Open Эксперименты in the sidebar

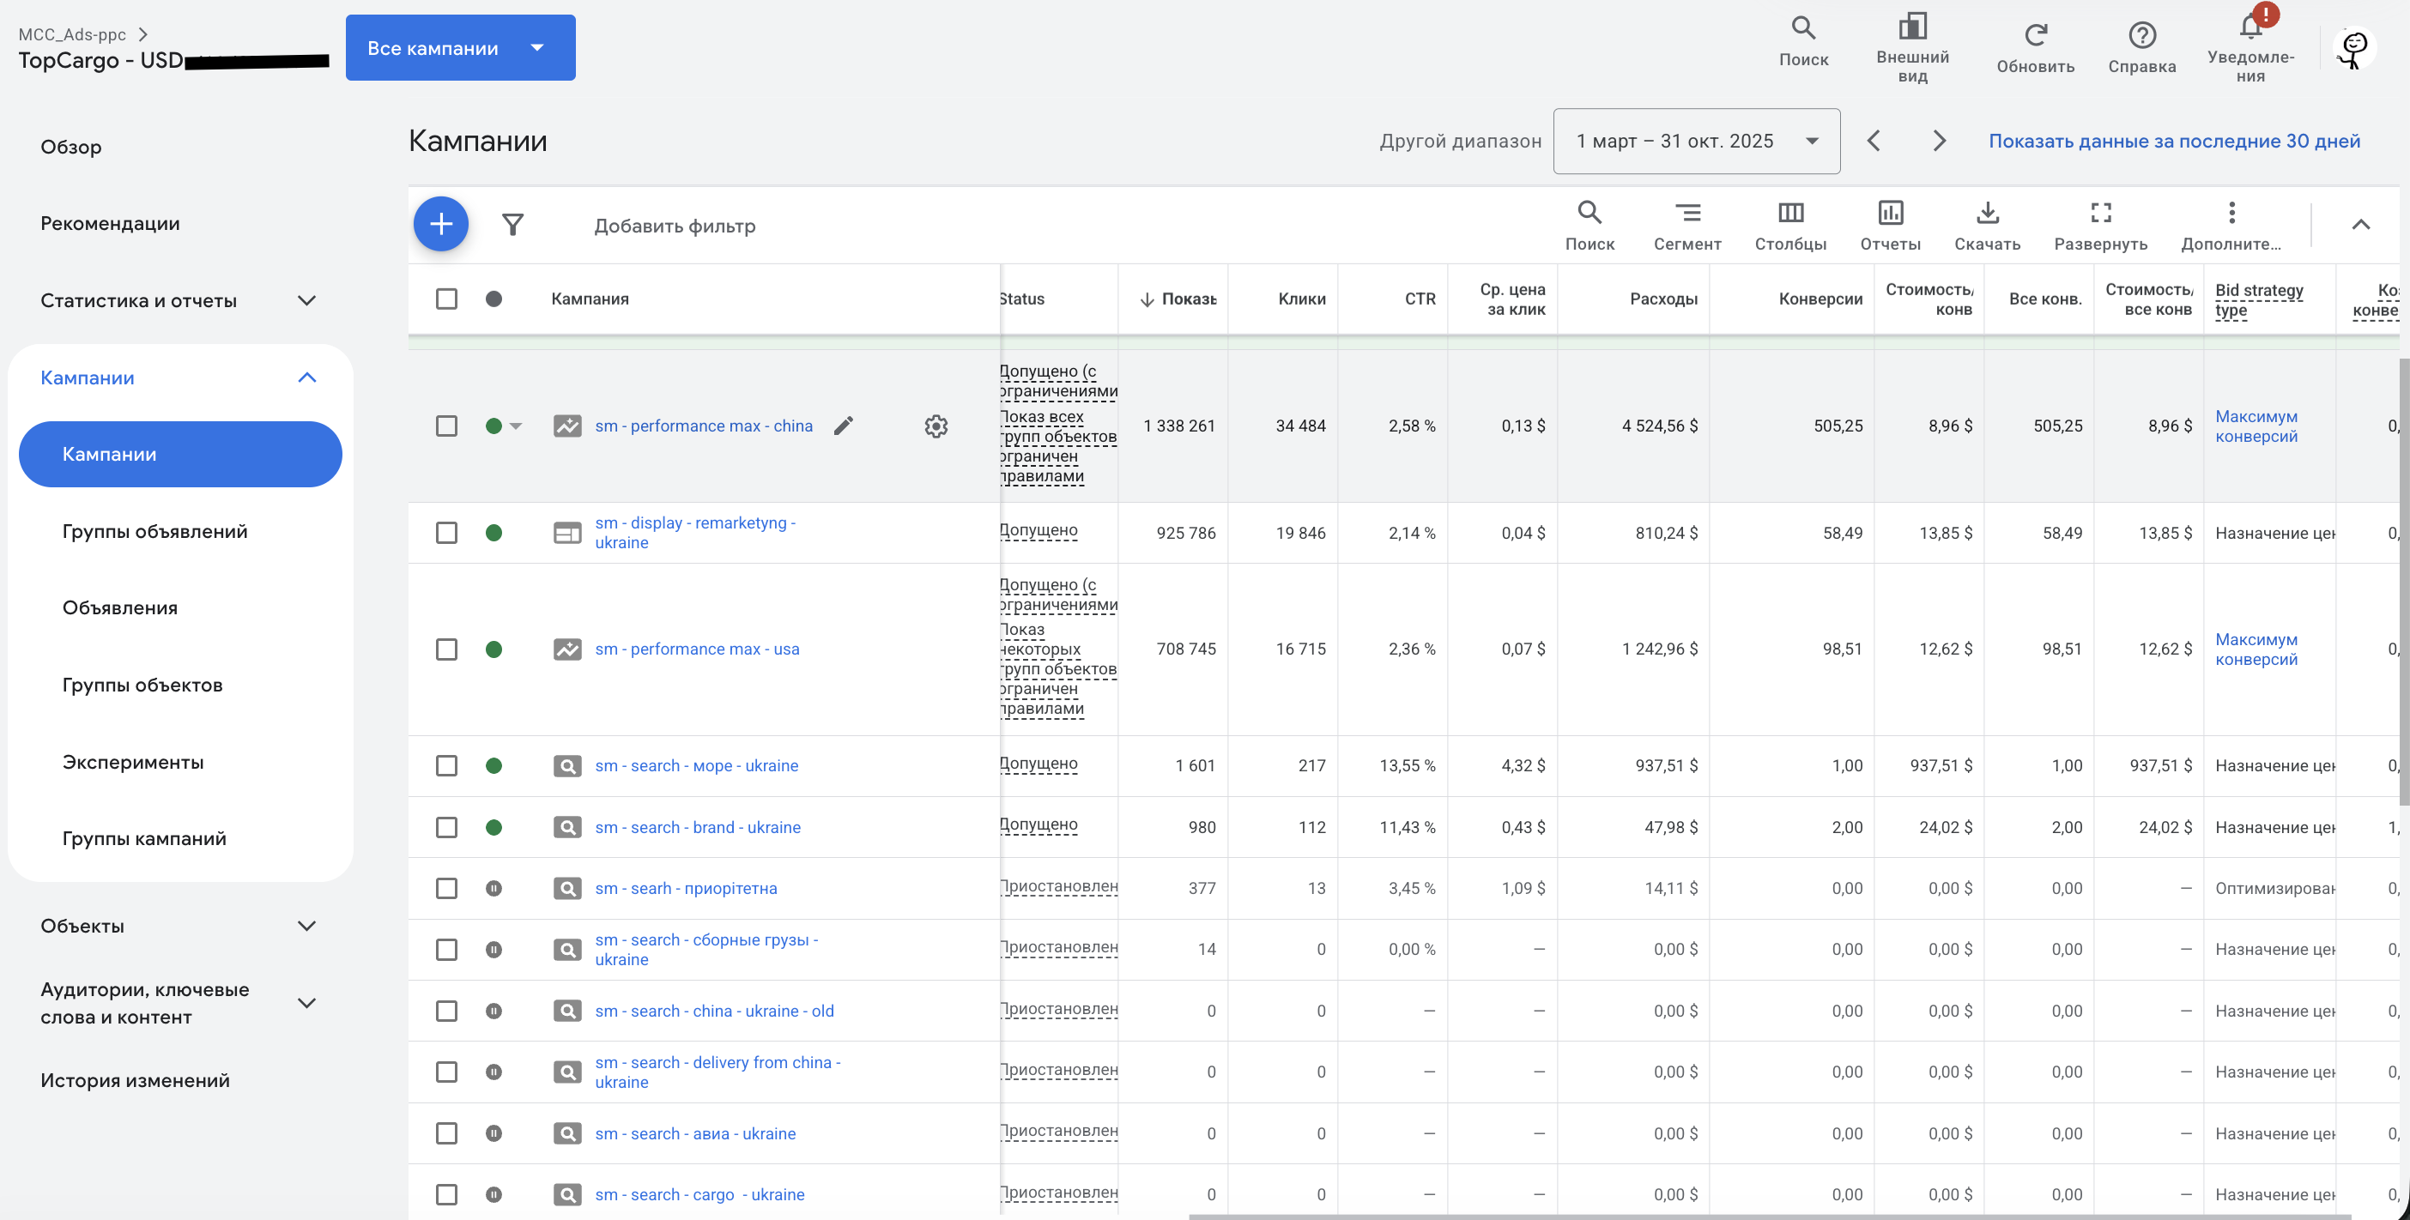(133, 762)
